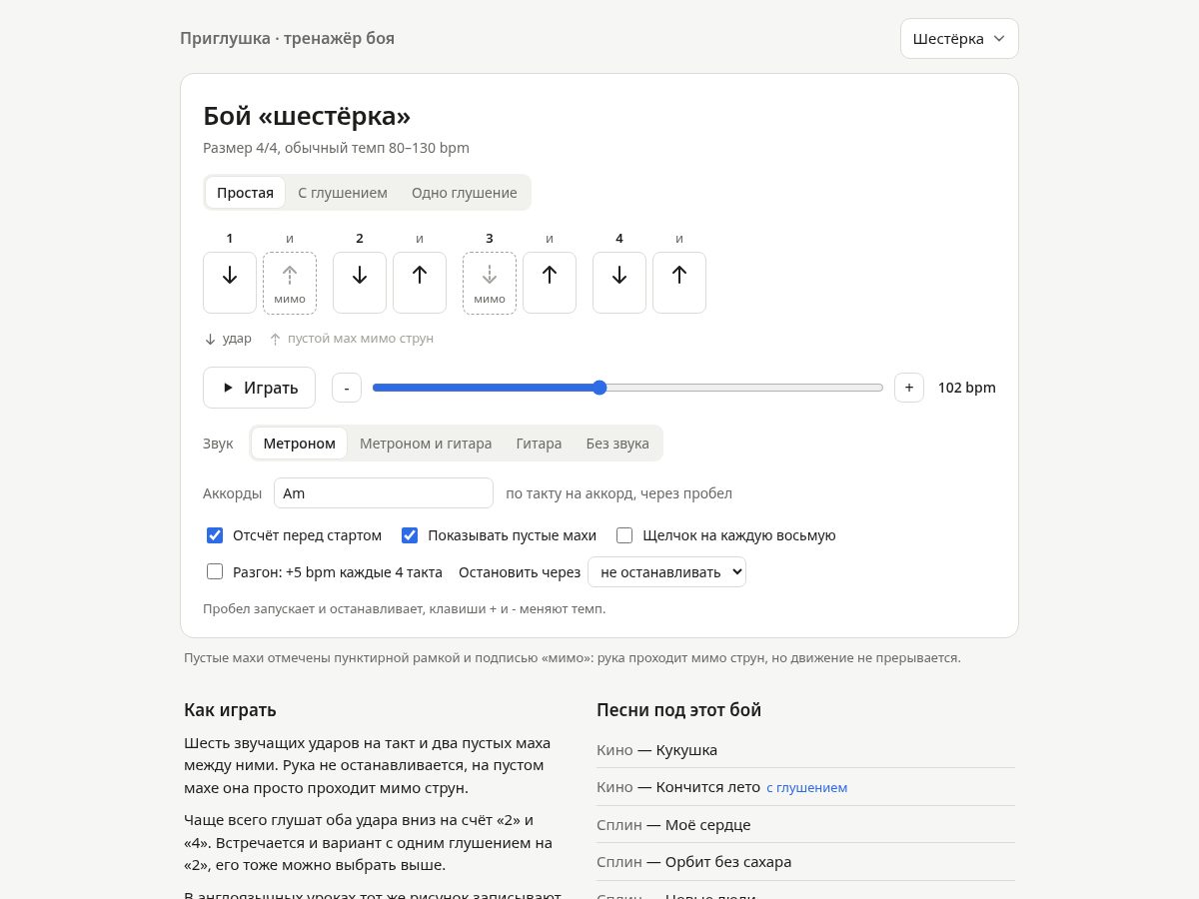Click the muted down-stroke on beat 3
The width and height of the screenshot is (1199, 899).
click(x=490, y=283)
